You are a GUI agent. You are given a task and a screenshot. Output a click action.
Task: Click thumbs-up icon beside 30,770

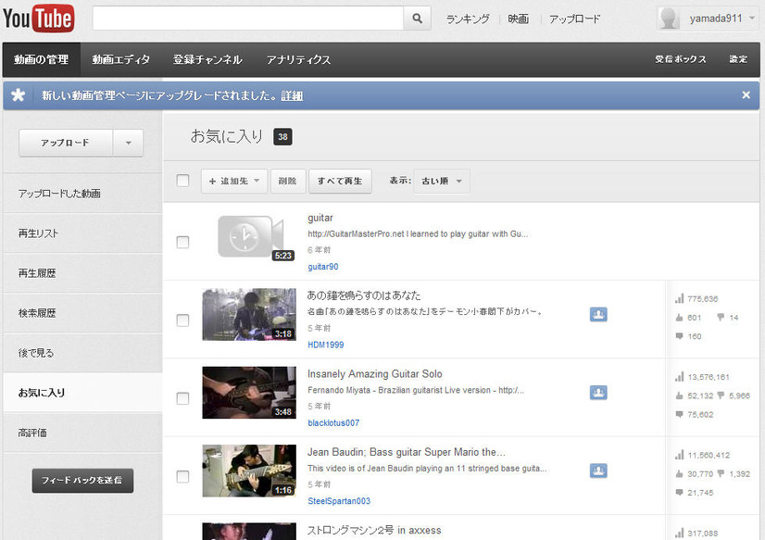pos(679,473)
